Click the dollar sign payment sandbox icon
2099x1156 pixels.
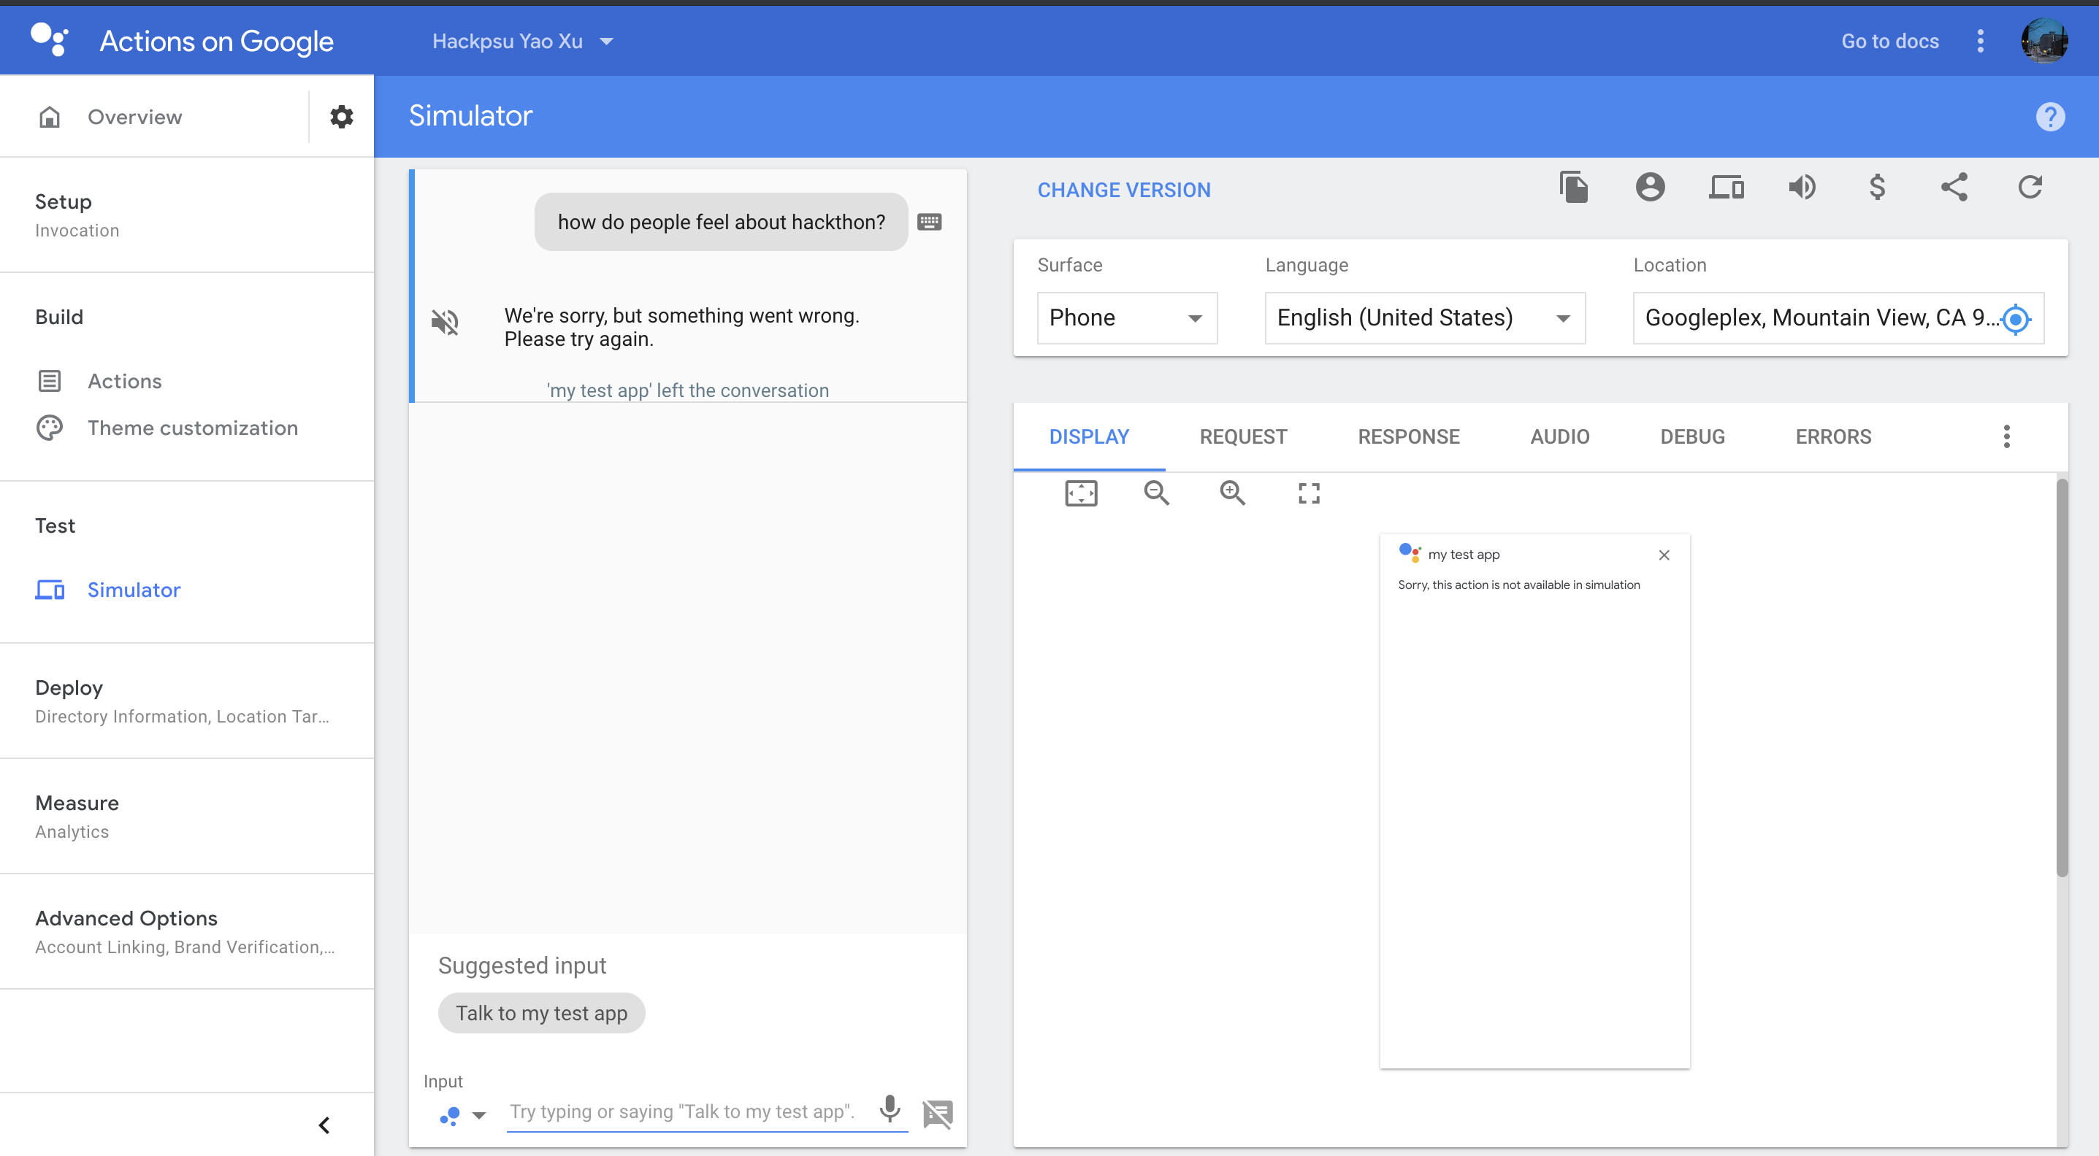pyautogui.click(x=1878, y=188)
